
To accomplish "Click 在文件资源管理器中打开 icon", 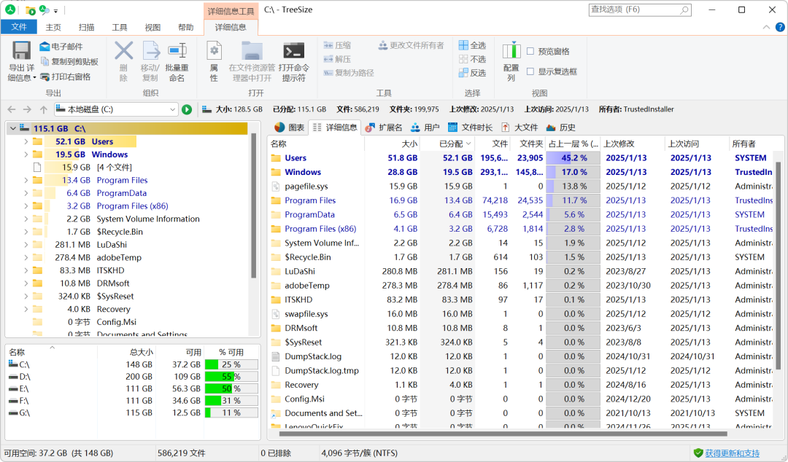I will 252,51.
